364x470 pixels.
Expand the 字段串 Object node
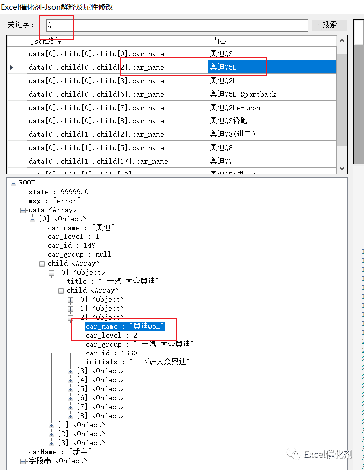pos(23,461)
